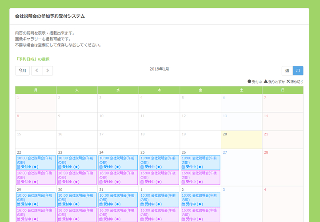Click calendar icon in Jan 26 morning event
320x222 pixels.
click(183, 167)
